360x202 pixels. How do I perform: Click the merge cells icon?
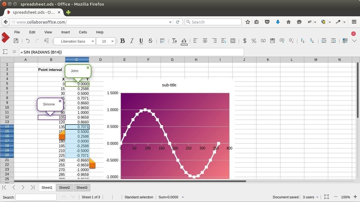click(x=233, y=41)
